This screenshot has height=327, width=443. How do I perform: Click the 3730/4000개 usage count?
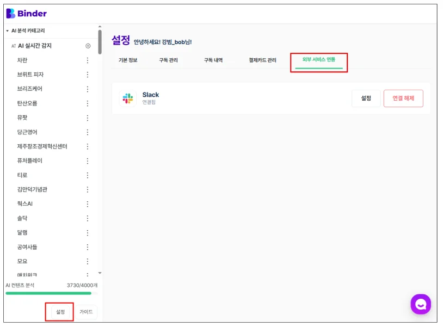pyautogui.click(x=82, y=285)
